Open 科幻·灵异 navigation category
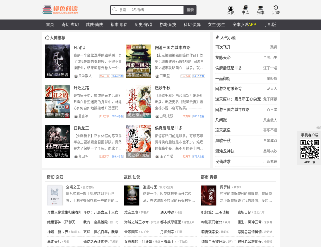 (x=192, y=25)
